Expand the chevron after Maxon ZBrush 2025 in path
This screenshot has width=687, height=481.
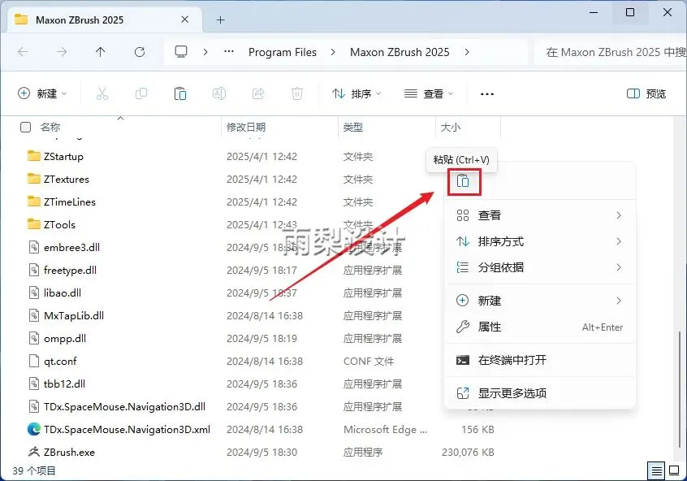pyautogui.click(x=467, y=52)
